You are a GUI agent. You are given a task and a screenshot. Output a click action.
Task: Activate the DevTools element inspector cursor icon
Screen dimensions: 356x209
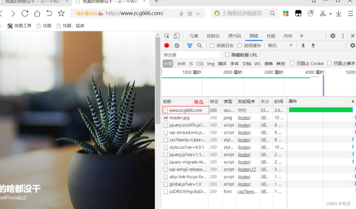tap(167, 36)
